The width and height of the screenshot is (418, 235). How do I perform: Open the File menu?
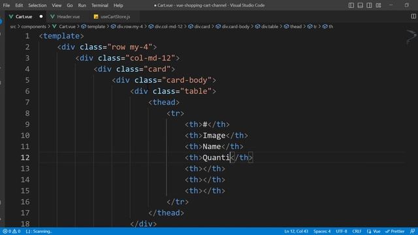(7, 5)
